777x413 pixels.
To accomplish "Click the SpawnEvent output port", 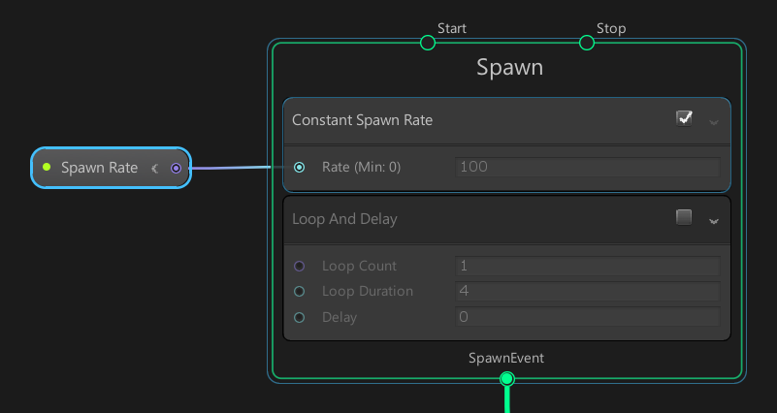I will tap(505, 379).
